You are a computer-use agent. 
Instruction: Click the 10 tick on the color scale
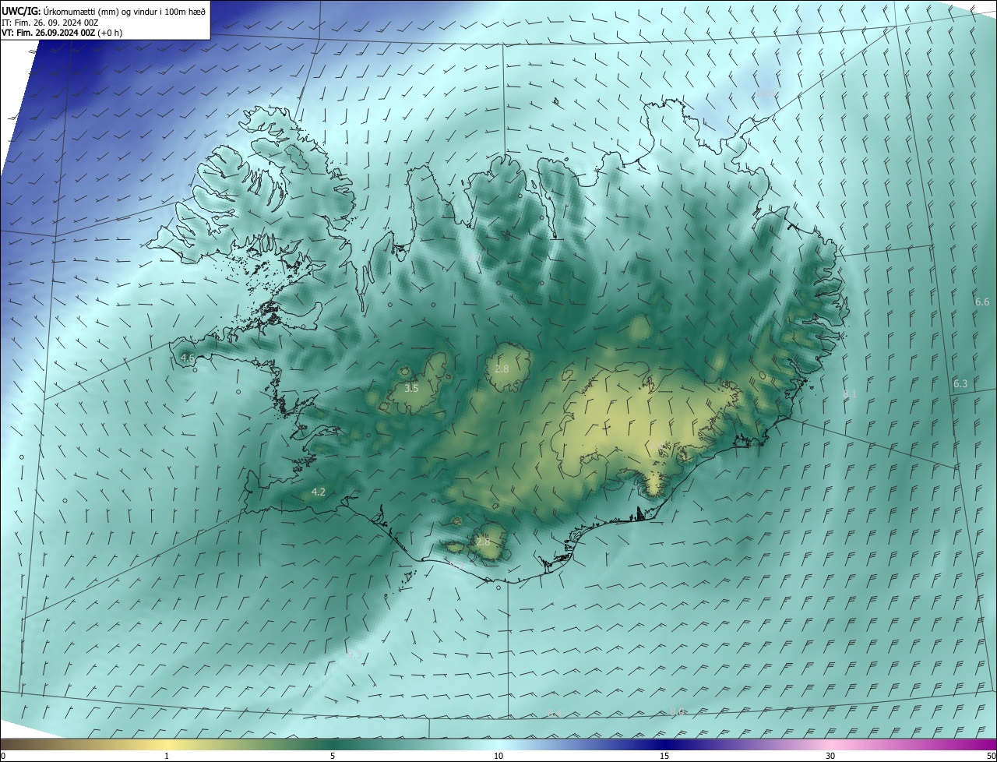[x=498, y=756]
